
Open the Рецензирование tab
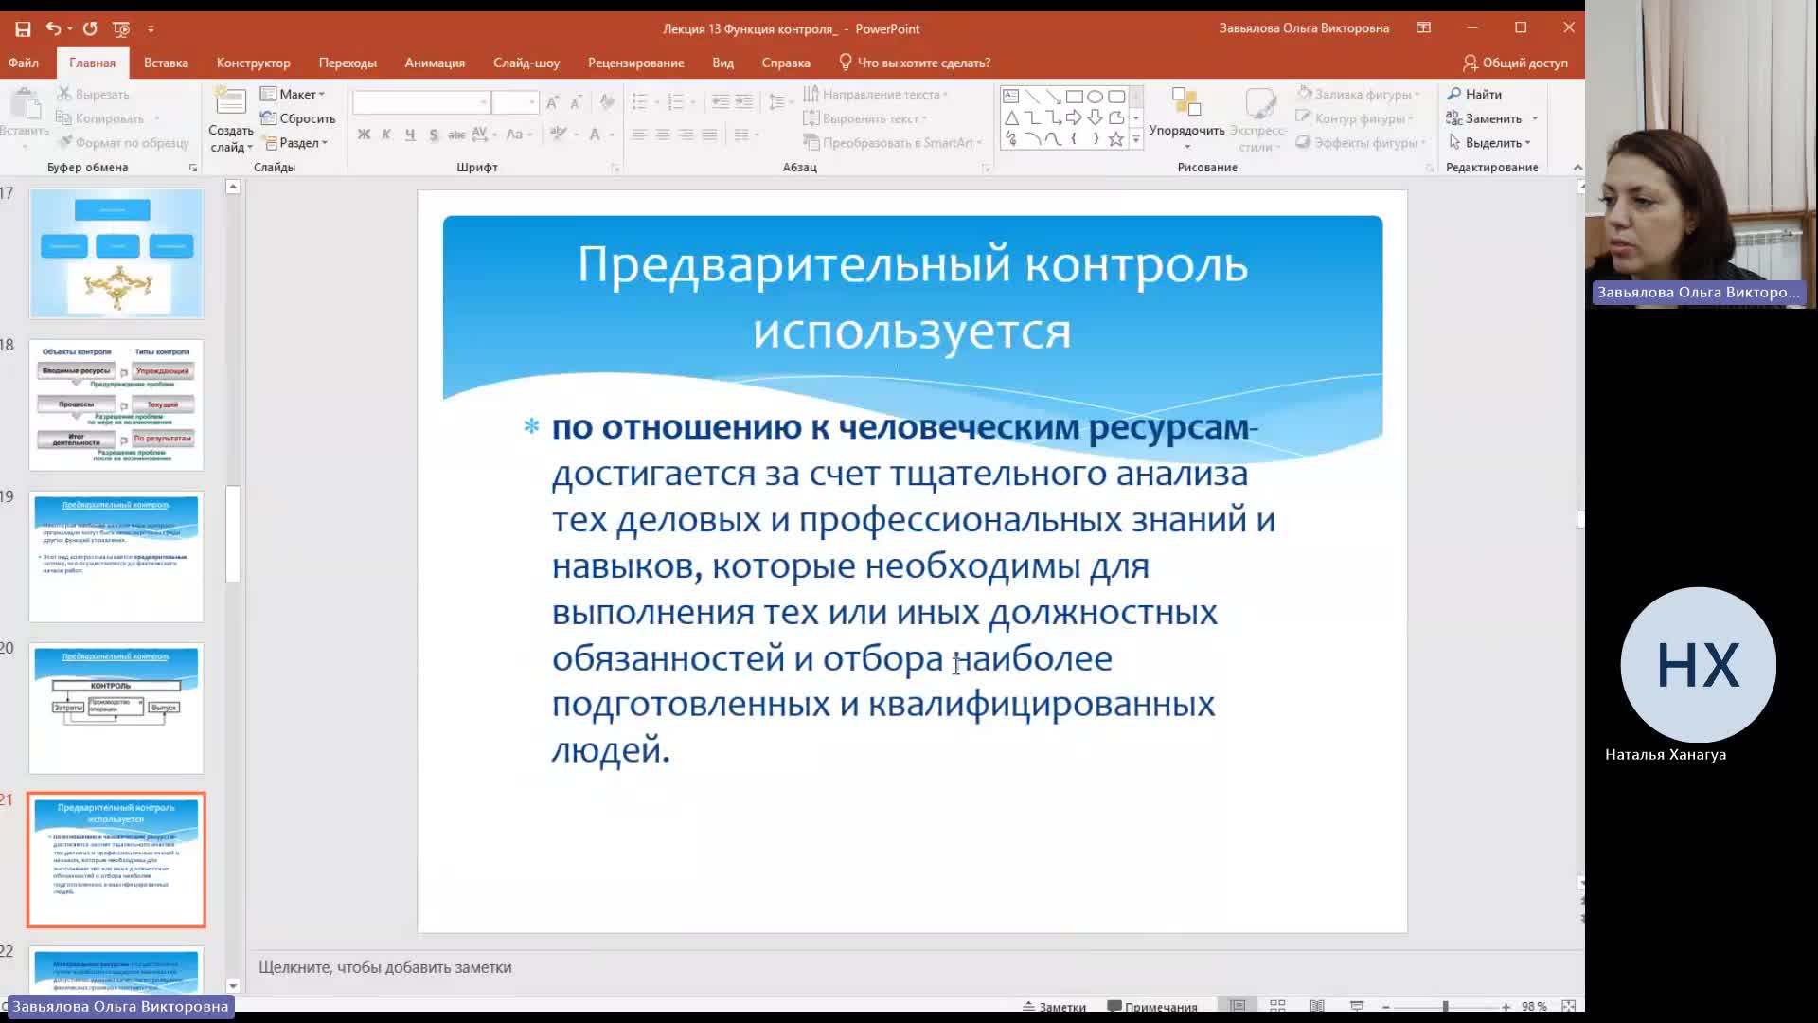click(635, 63)
